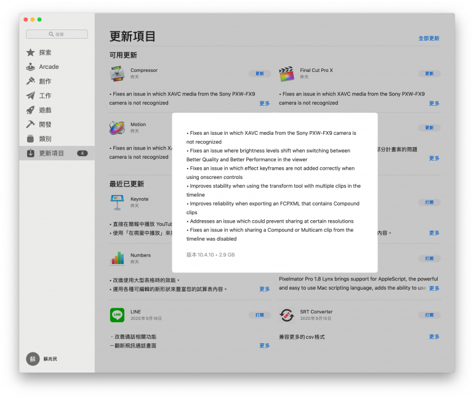Open the Develop (開發) sidebar section
This screenshot has height=398, width=474.
tap(57, 124)
